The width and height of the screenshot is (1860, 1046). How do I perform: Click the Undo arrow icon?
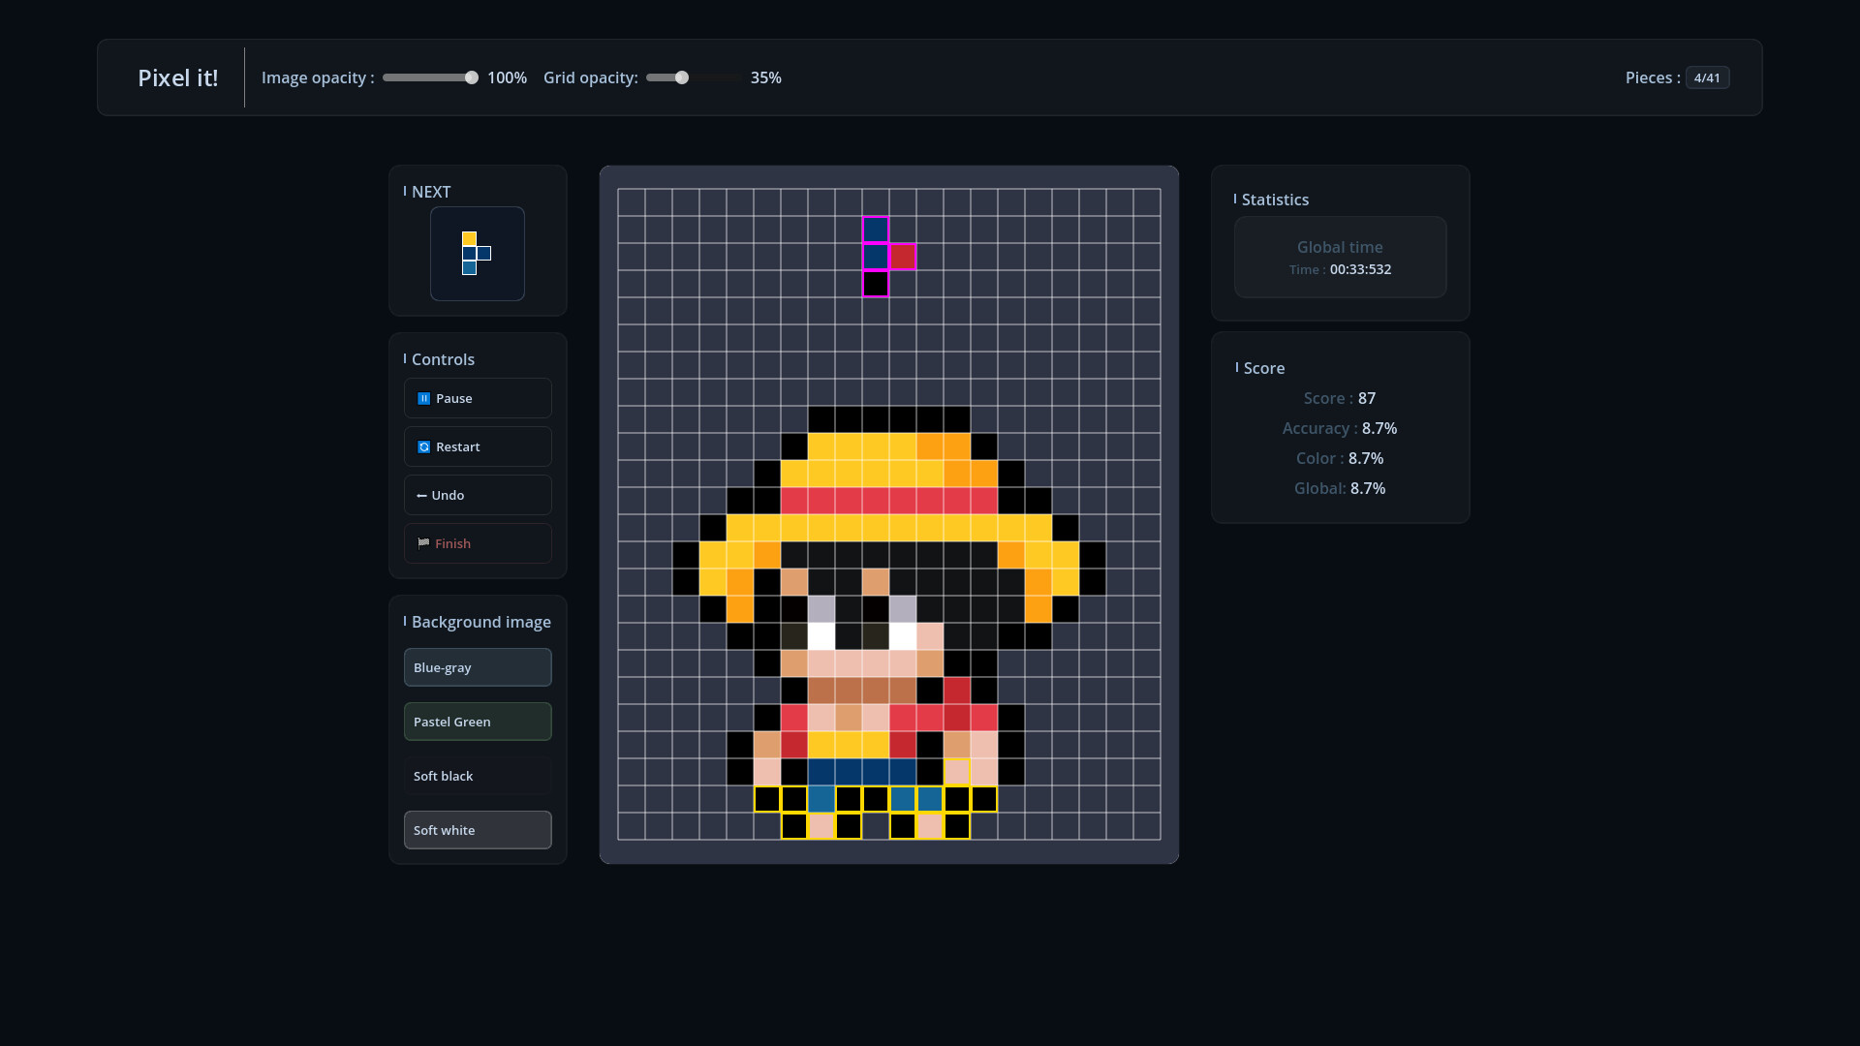422,495
